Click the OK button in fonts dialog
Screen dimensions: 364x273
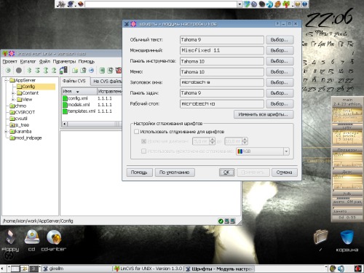[226, 173]
